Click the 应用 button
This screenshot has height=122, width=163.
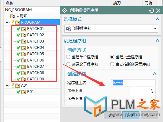click(131, 115)
